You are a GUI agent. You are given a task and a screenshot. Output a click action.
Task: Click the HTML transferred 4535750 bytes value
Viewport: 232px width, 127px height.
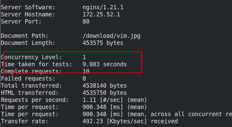pyautogui.click(x=105, y=93)
